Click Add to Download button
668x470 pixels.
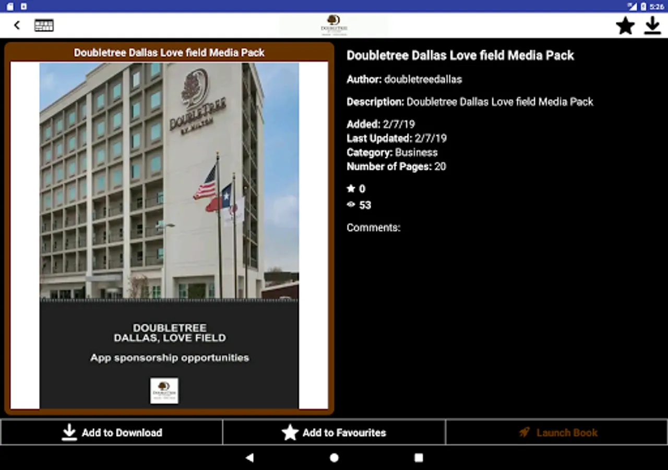click(112, 432)
